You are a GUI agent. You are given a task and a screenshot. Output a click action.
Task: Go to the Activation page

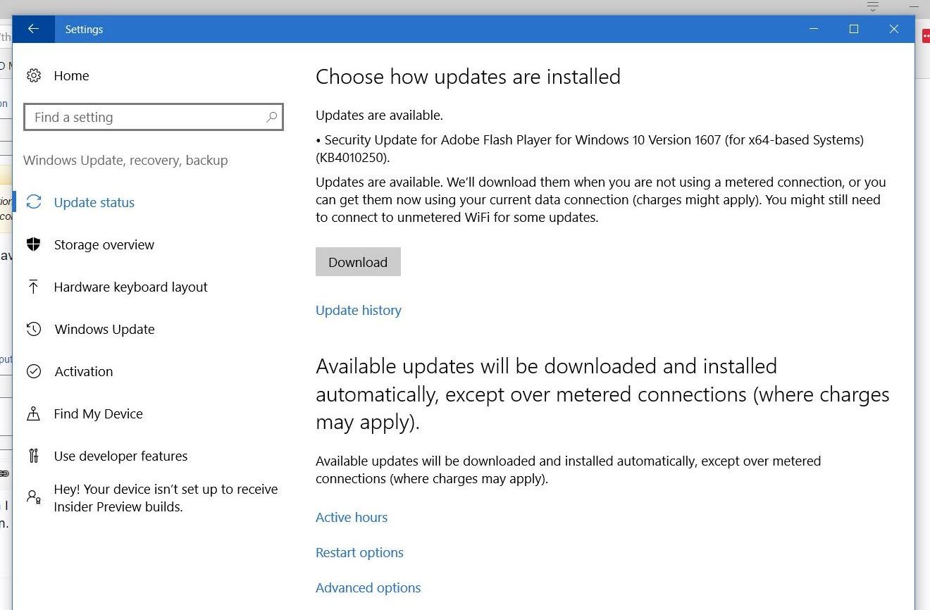(83, 371)
